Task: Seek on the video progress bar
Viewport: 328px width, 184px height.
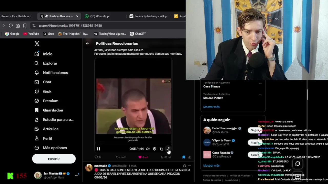Action: coord(133,143)
